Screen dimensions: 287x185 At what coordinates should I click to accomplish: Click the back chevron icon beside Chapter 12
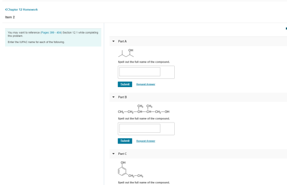[x=6, y=10]
